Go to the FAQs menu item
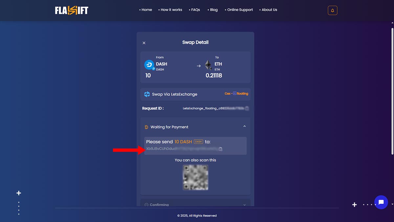The height and width of the screenshot is (222, 394). coord(196,10)
